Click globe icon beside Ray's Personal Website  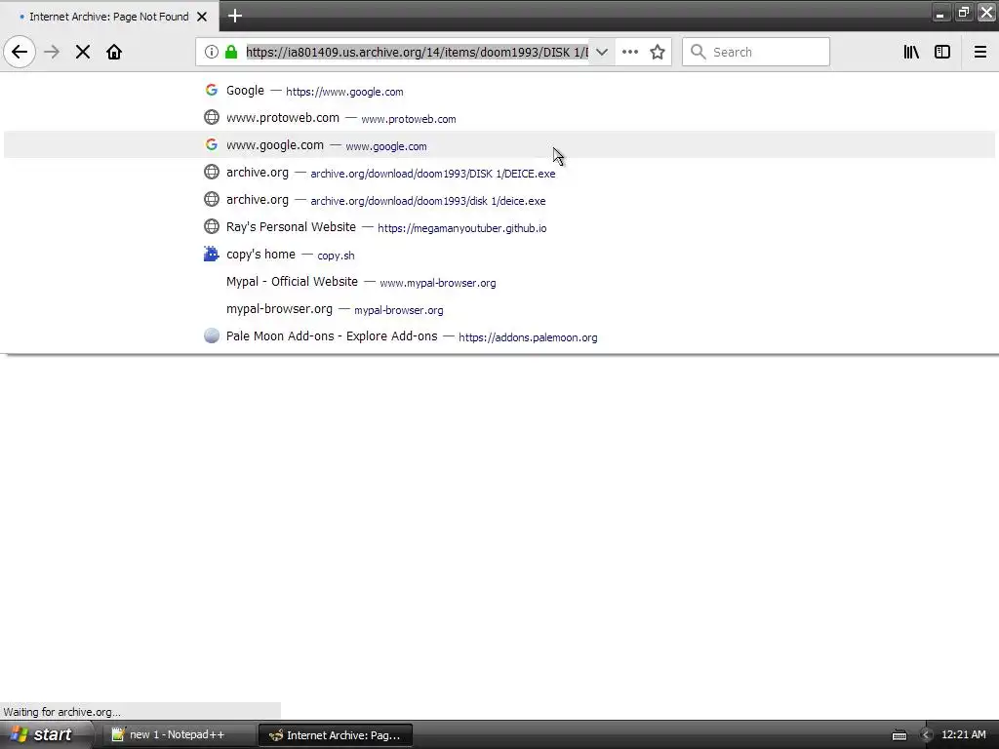coord(212,226)
